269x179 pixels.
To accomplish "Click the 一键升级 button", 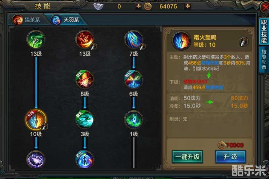I will point(187,157).
